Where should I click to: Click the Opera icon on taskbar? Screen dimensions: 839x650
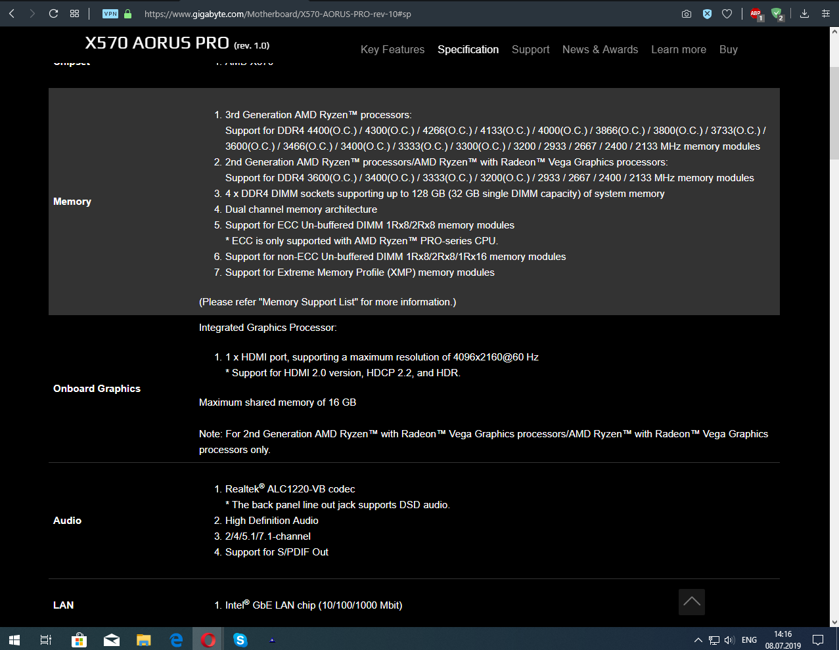pos(208,639)
